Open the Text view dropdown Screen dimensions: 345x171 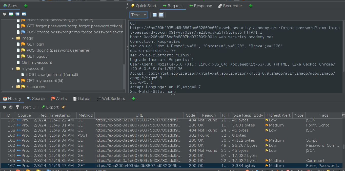[x=138, y=15]
